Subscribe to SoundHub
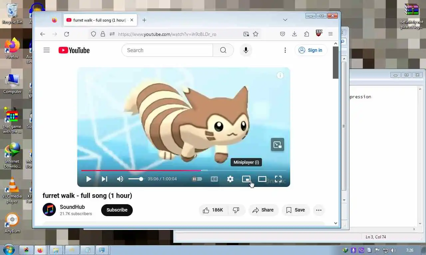Screen dimensions: 426x255 (117, 210)
